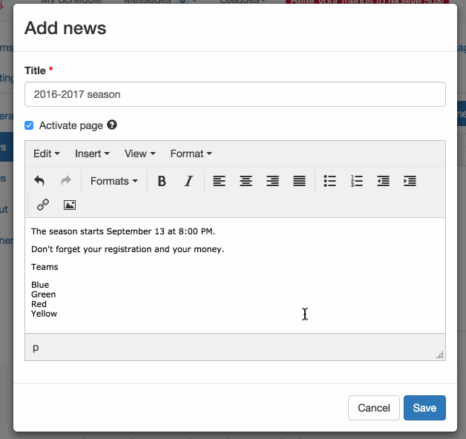The image size is (466, 439).
Task: Click the word 'Teams' in editor
Action: 45,267
